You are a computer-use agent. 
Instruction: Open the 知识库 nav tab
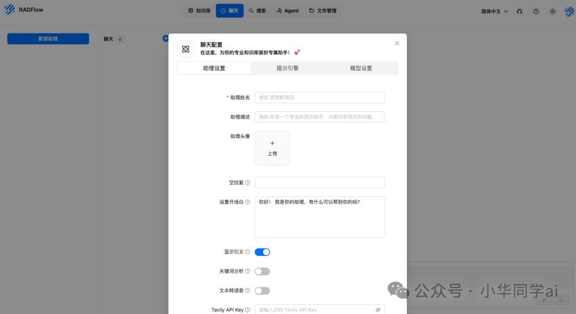[199, 11]
